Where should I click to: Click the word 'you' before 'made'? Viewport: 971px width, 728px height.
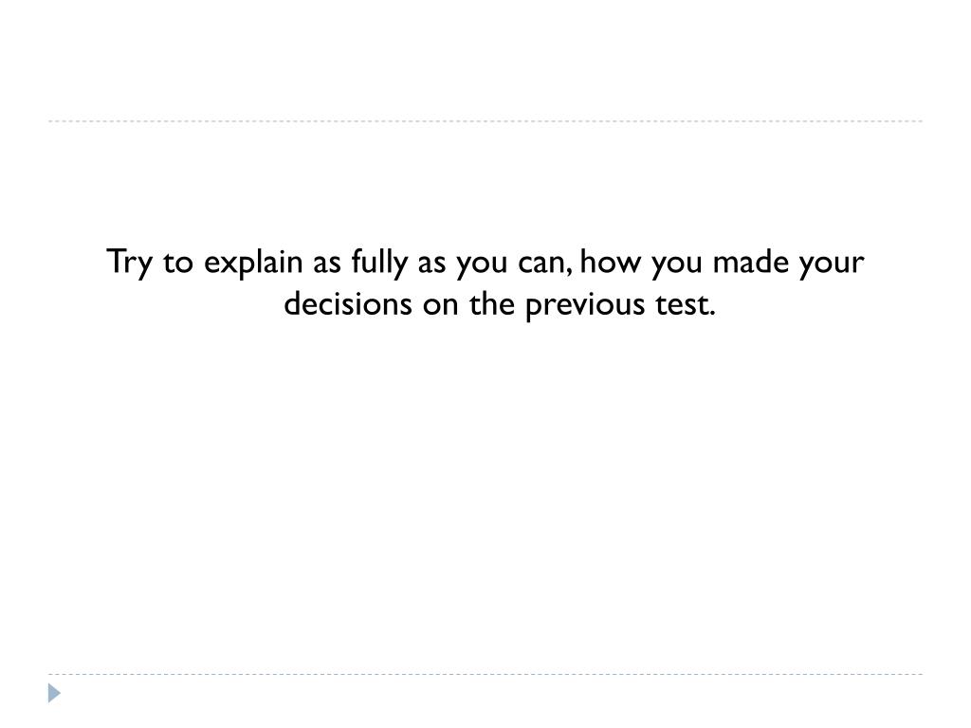tap(677, 265)
